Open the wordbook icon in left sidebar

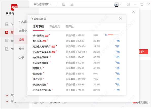(x=7, y=41)
